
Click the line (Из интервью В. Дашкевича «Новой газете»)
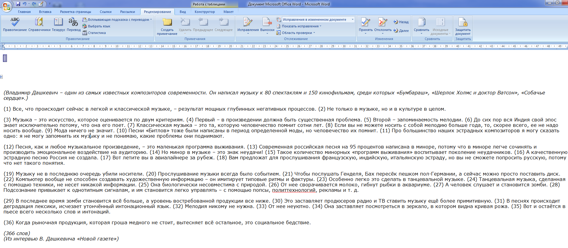pos(61,239)
